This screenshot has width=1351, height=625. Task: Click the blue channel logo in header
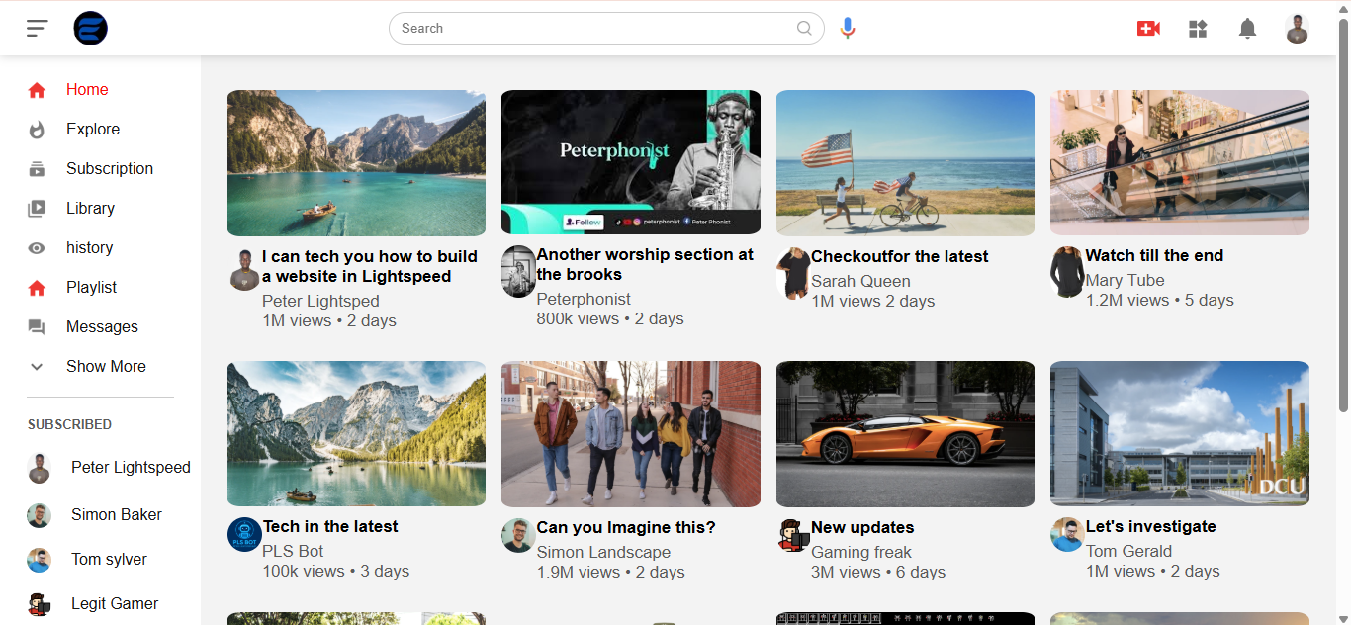(x=90, y=28)
